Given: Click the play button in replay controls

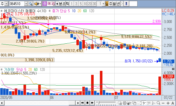Looking at the screenshot, I should click(x=78, y=103).
